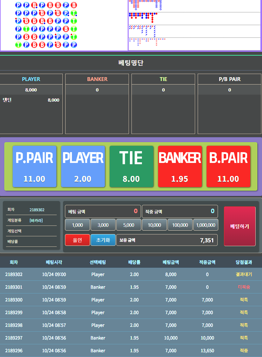Choose the PLAYER 2.00 bet card

[x=83, y=166]
